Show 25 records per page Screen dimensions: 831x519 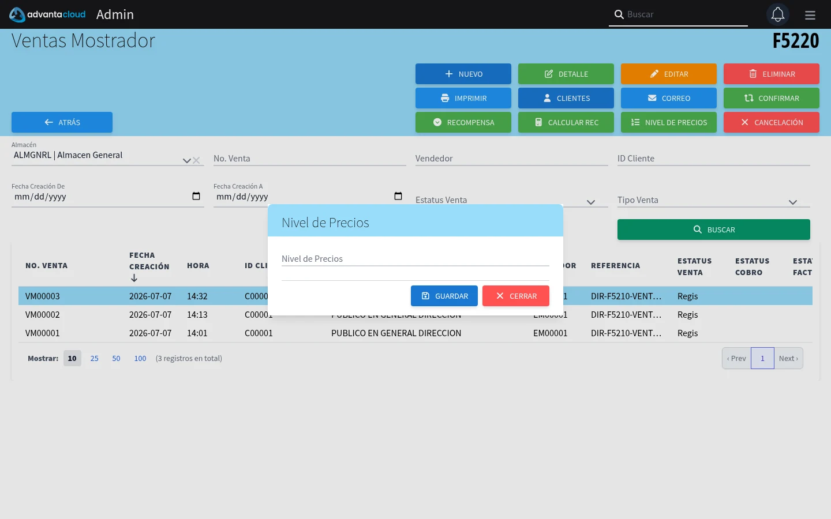95,358
